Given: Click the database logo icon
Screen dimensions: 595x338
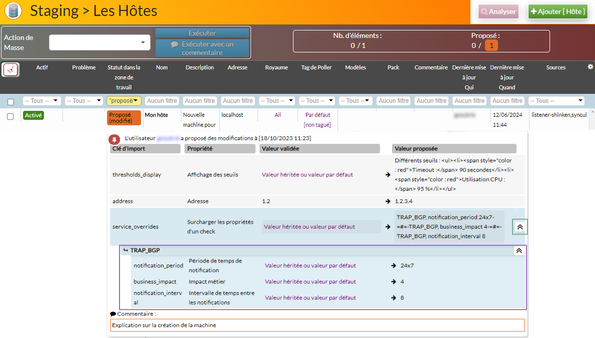Looking at the screenshot, I should [13, 11].
